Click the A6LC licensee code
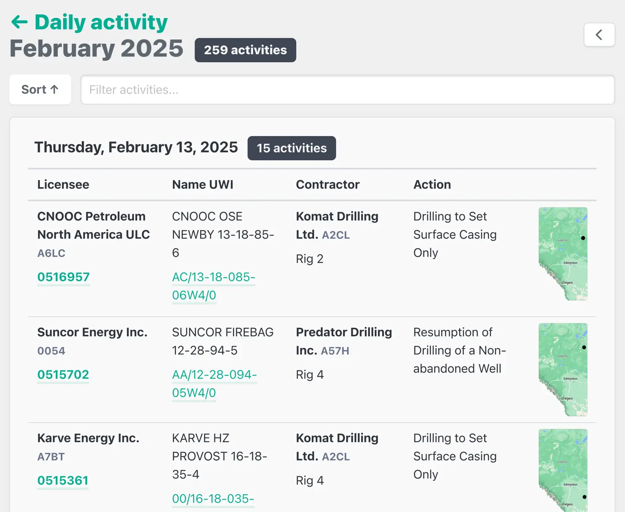This screenshot has height=512, width=625. (x=51, y=253)
